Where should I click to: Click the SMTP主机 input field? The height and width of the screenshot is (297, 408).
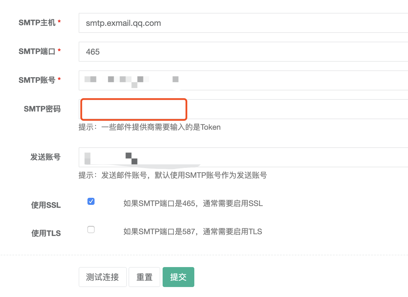coord(243,23)
